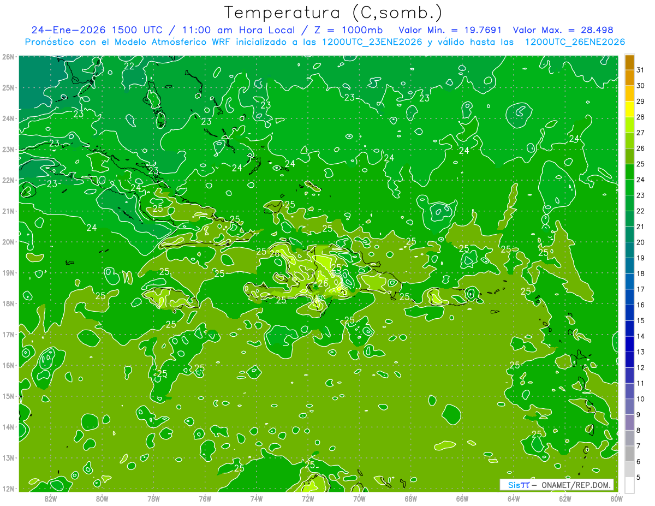Click the legend scale value '10'
Image resolution: width=655 pixels, height=506 pixels.
(641, 398)
